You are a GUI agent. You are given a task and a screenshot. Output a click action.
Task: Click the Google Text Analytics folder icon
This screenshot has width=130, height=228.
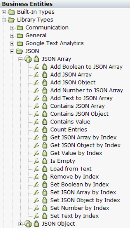click(20, 43)
